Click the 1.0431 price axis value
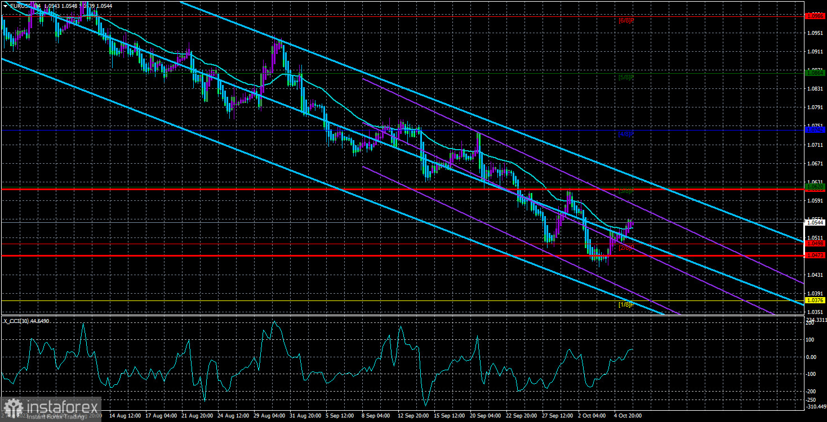 (x=815, y=275)
